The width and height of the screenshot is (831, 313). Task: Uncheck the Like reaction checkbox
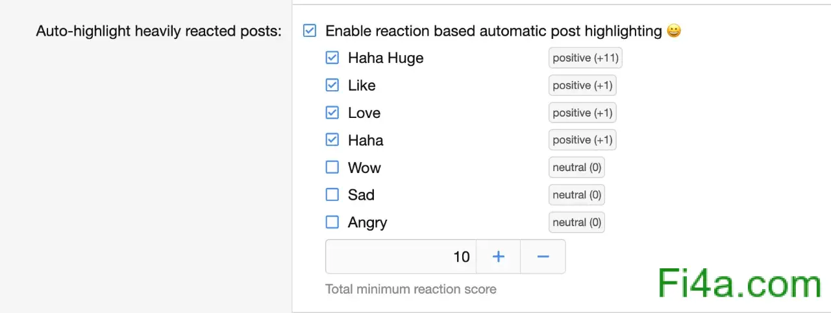tap(332, 85)
